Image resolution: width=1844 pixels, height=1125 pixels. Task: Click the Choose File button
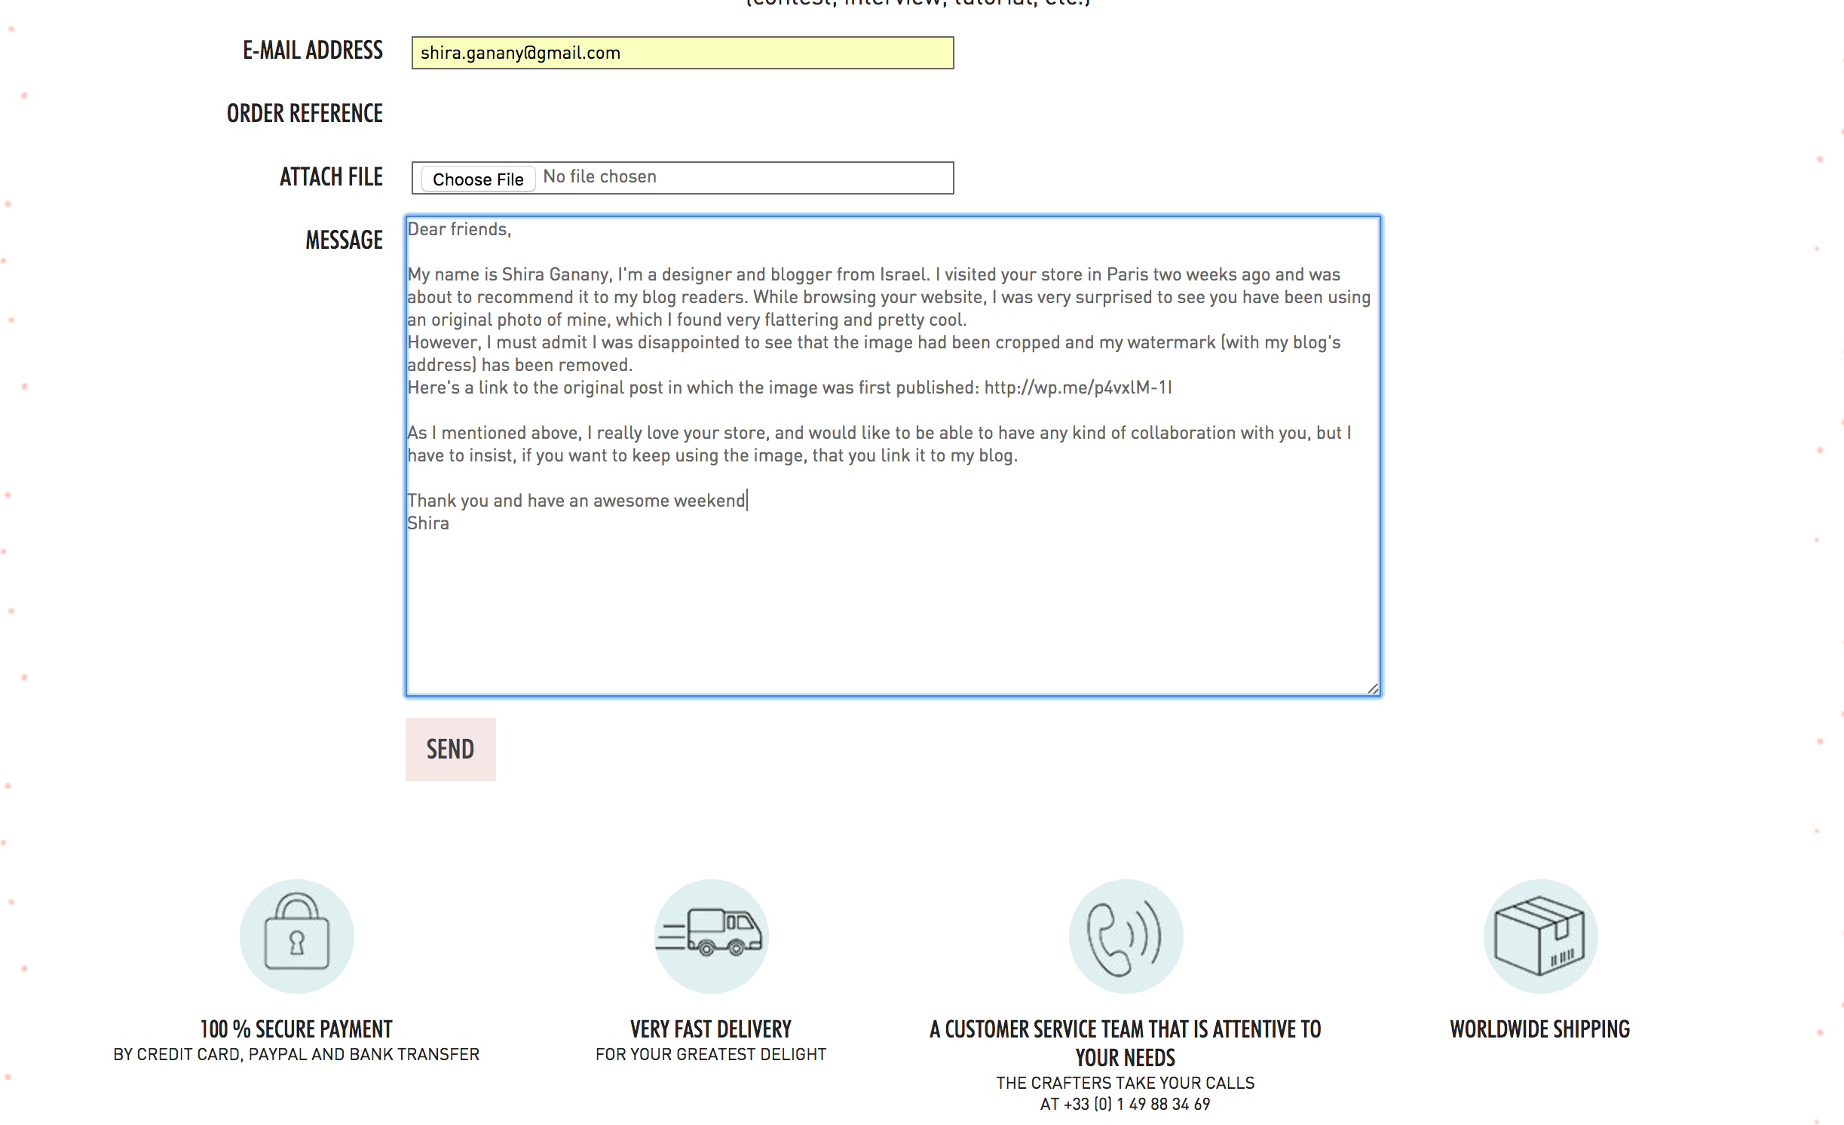(x=478, y=179)
